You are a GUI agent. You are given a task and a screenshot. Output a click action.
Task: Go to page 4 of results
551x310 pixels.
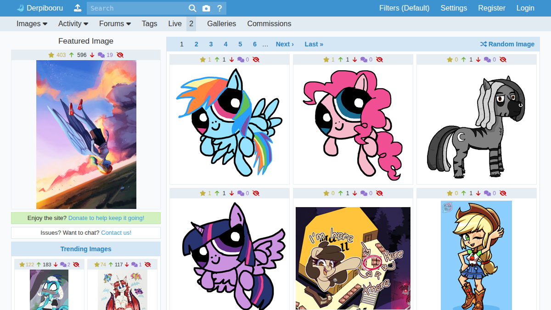(x=225, y=44)
